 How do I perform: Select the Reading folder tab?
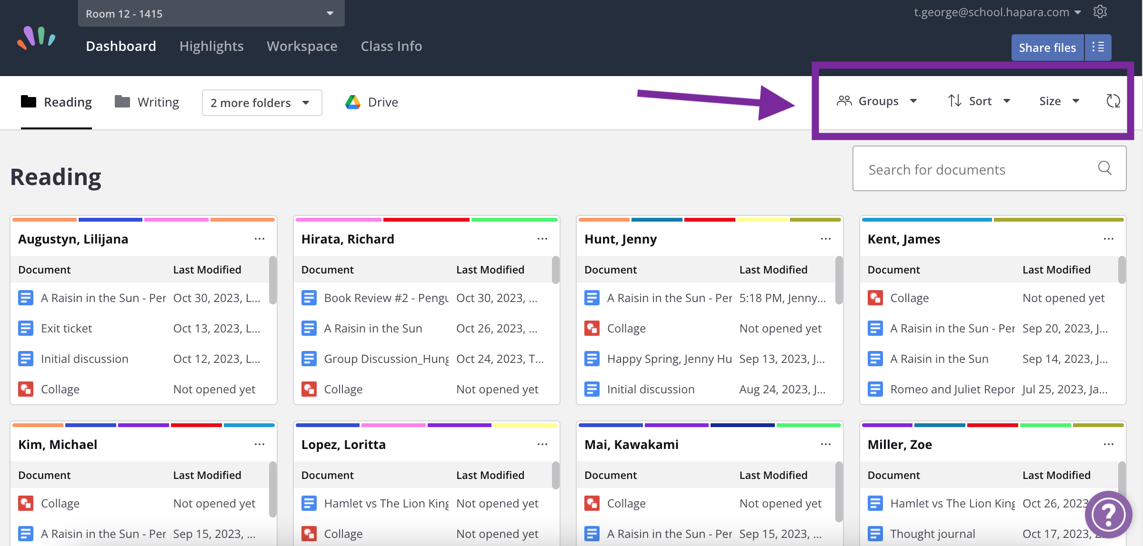tap(56, 102)
